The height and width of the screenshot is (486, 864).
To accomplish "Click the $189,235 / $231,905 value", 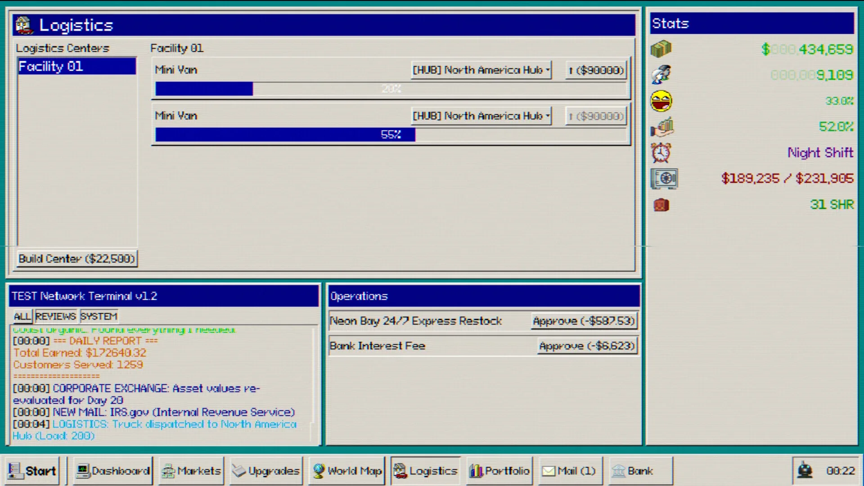I will click(x=787, y=179).
